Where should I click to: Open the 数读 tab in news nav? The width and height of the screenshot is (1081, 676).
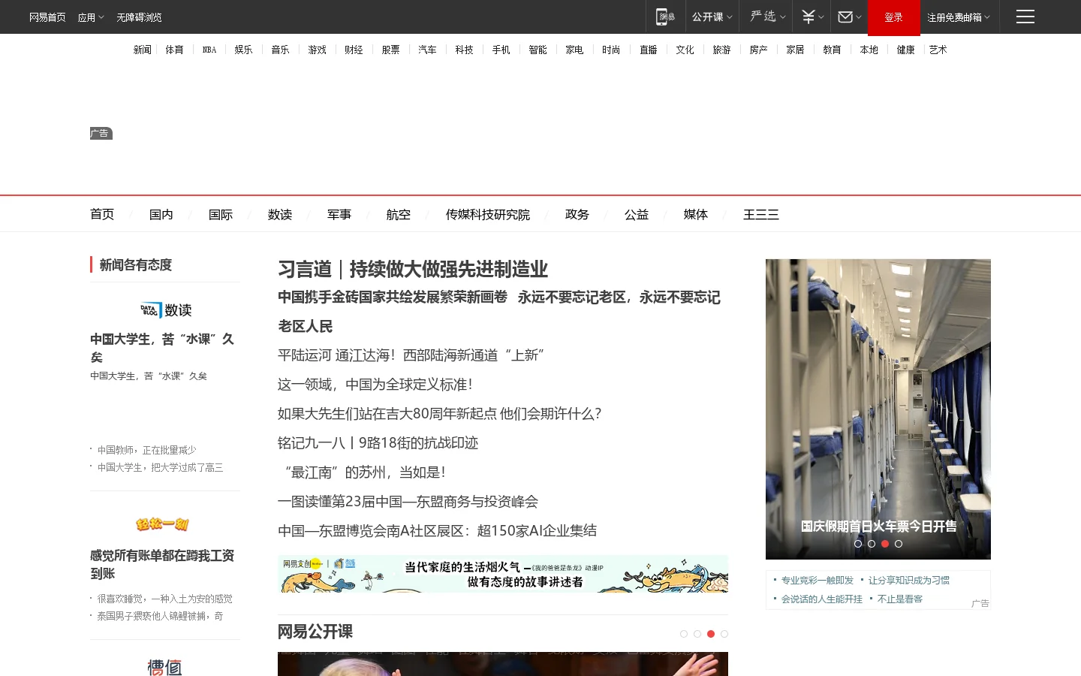click(x=280, y=214)
